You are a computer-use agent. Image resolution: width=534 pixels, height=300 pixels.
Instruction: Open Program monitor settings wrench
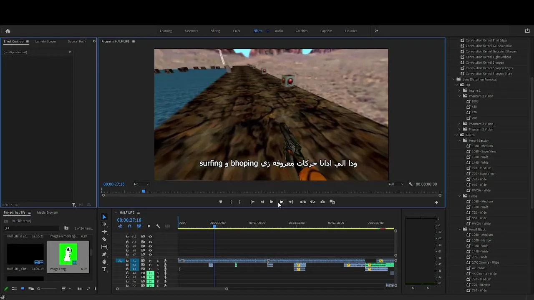[411, 184]
